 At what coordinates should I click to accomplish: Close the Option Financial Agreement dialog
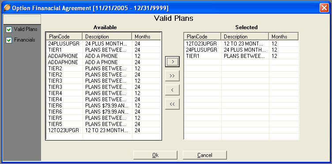pos(324,8)
